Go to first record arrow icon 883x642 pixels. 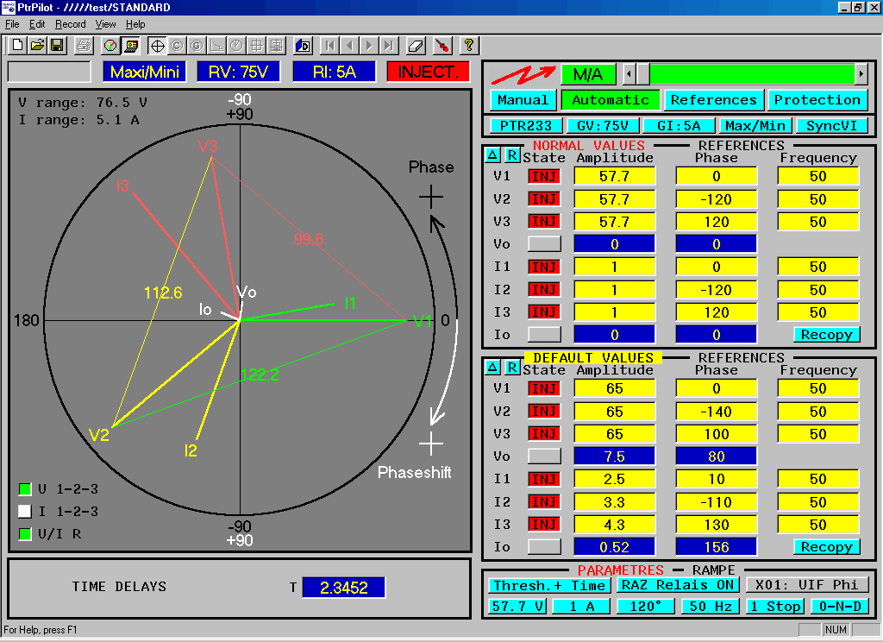[x=330, y=45]
